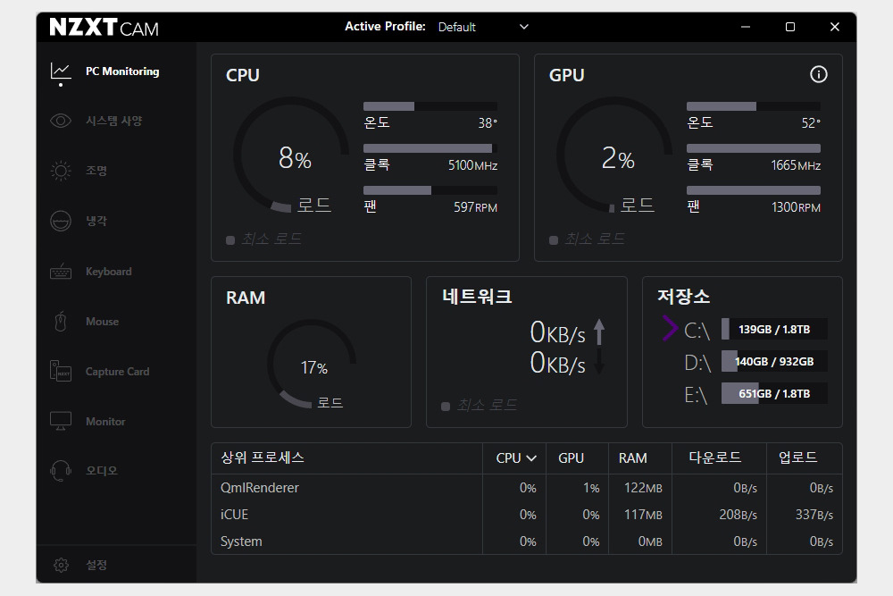Image resolution: width=893 pixels, height=596 pixels.
Task: Open the 냉각 cooling section
Action: tap(60, 221)
